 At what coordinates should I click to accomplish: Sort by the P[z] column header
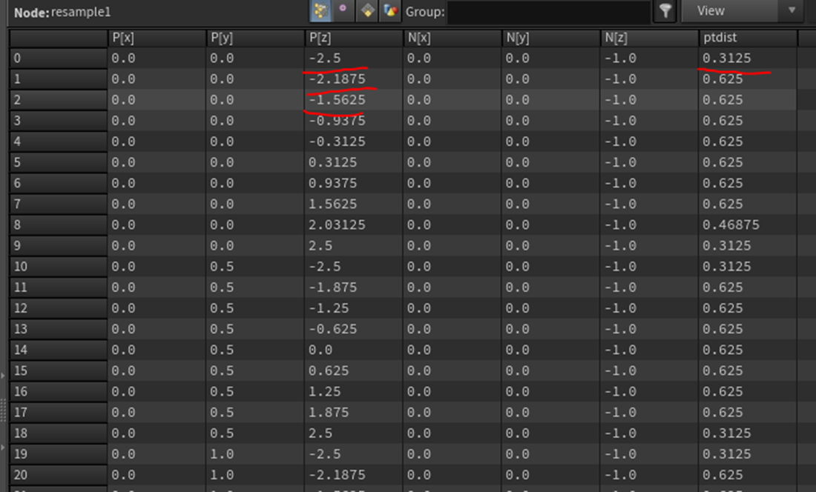click(353, 38)
